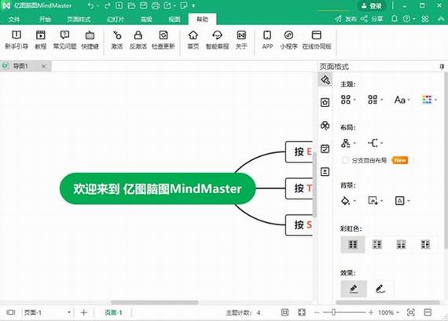Open the 背景 watermark A dropdown
Image resolution: width=448 pixels, height=321 pixels.
click(x=402, y=201)
